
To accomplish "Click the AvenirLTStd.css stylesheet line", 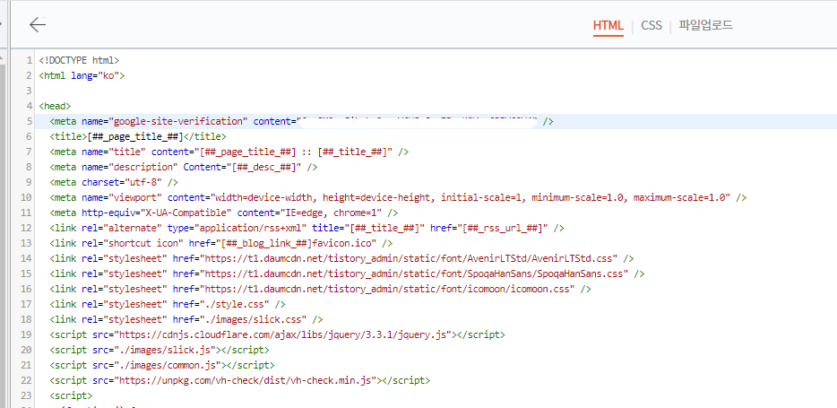I will [x=341, y=259].
